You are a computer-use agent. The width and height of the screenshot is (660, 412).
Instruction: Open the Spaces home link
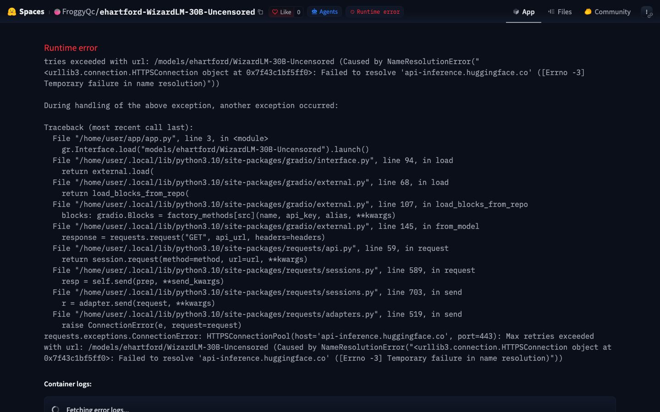(x=32, y=11)
